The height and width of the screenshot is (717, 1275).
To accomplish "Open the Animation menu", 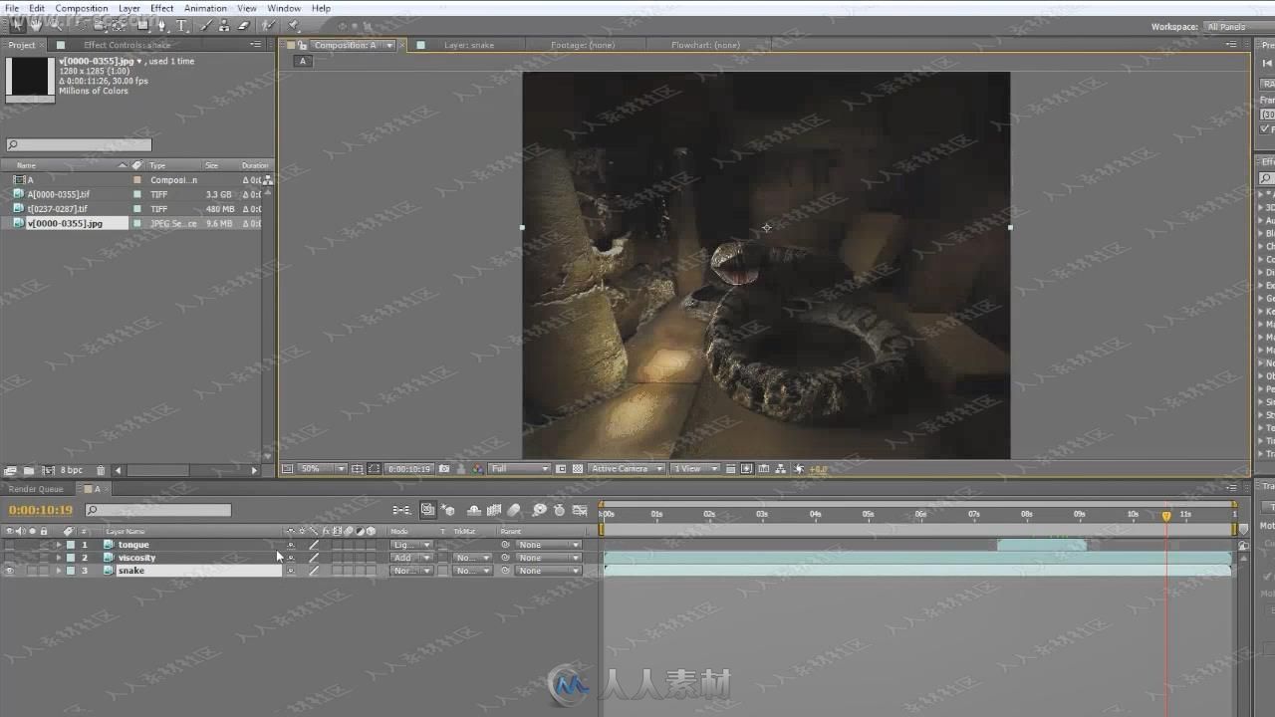I will (x=205, y=8).
